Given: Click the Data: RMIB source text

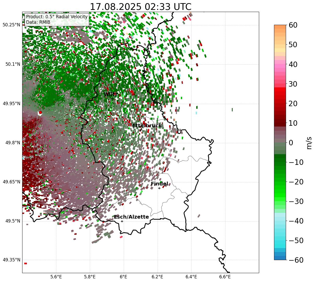Looking at the screenshot, I should click(x=38, y=22).
